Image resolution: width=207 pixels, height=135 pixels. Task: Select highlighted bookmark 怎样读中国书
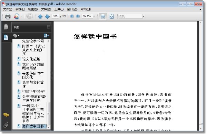coord(34,126)
